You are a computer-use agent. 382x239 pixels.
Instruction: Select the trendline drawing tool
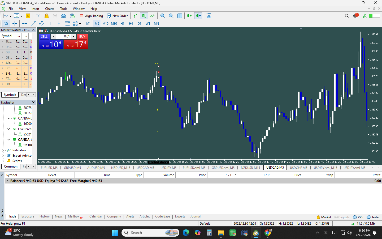click(x=33, y=24)
